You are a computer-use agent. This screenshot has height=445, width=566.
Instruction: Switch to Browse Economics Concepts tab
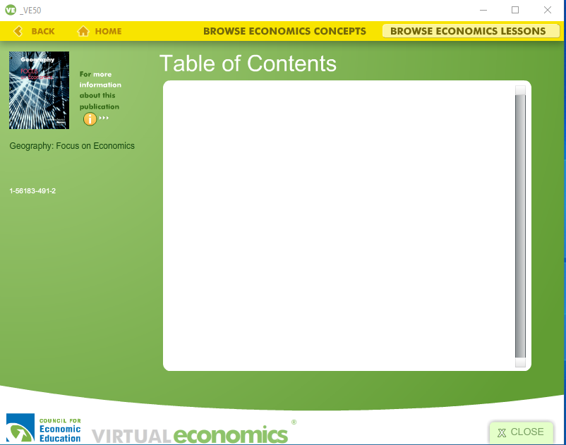point(284,31)
